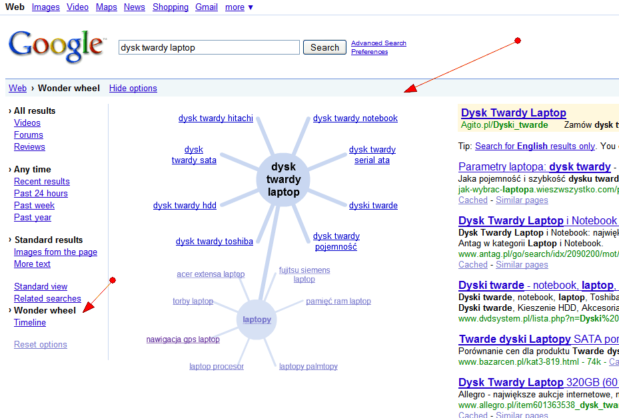Open the Shopping link in top bar
Image resolution: width=619 pixels, height=418 pixels.
click(170, 7)
